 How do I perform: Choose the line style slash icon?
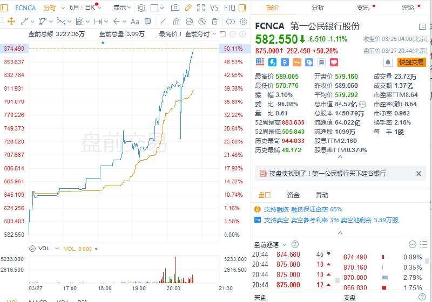pos(163,22)
